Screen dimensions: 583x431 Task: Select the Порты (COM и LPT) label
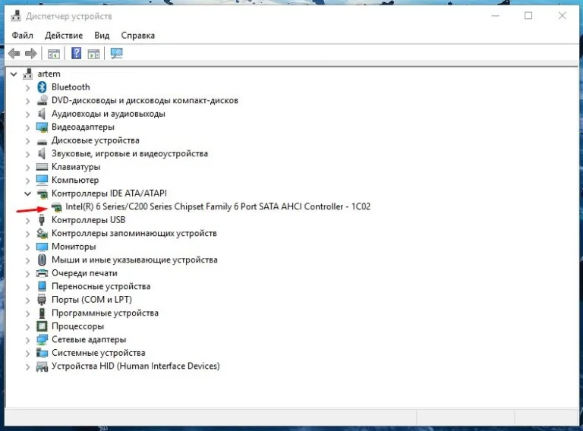coord(92,300)
